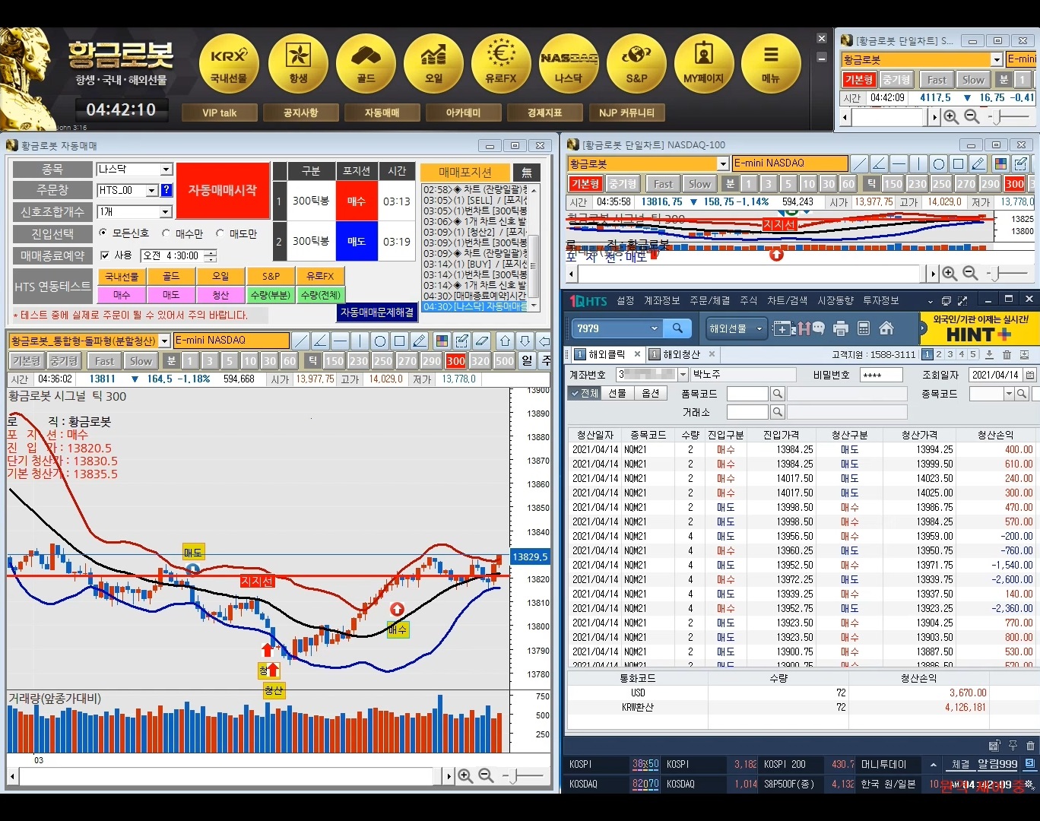
Task: Open the KRX 국내선물 gold button
Action: (229, 64)
